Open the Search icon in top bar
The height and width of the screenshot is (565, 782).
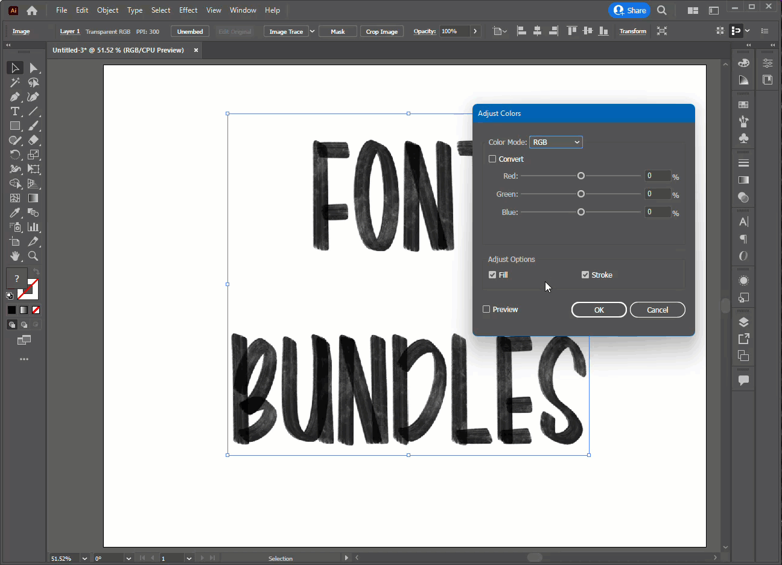(662, 10)
